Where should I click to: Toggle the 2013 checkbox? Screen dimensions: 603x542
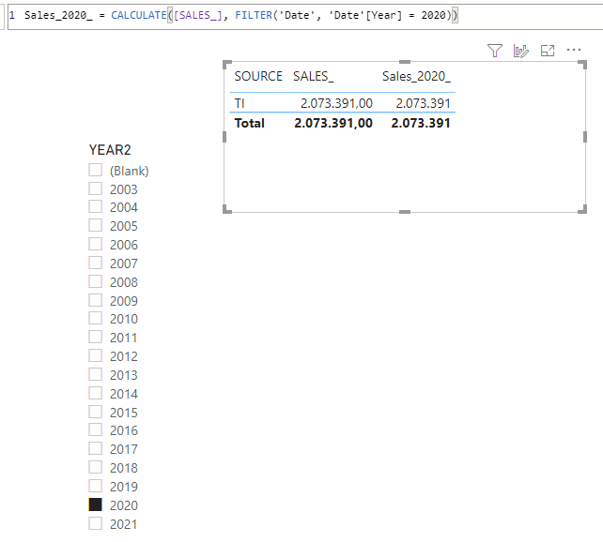(x=96, y=374)
